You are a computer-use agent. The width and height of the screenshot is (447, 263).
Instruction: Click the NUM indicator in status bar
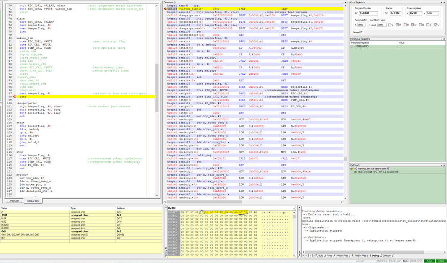[x=405, y=261]
